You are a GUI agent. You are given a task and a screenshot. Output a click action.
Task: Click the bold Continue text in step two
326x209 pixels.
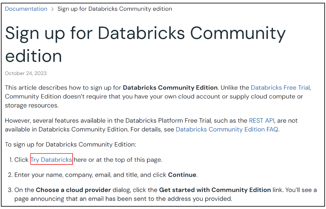coord(182,174)
